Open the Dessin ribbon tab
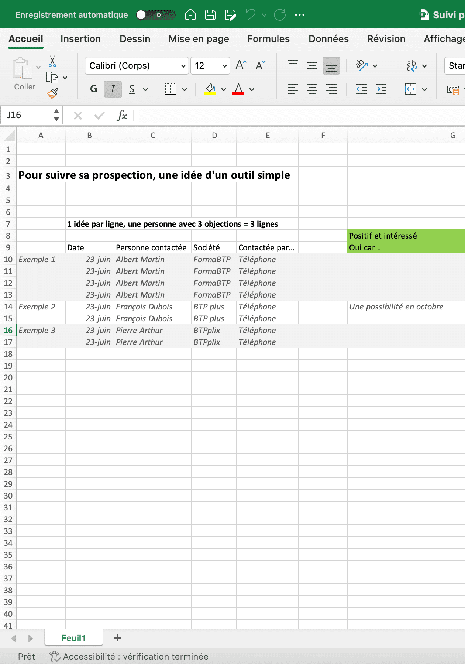 135,39
